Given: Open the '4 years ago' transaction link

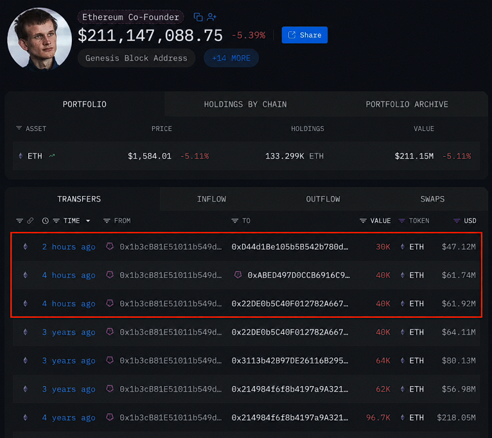Looking at the screenshot, I should pyautogui.click(x=69, y=417).
